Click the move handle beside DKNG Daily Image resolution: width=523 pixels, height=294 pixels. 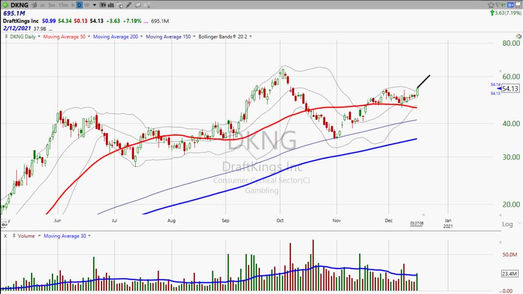6,36
